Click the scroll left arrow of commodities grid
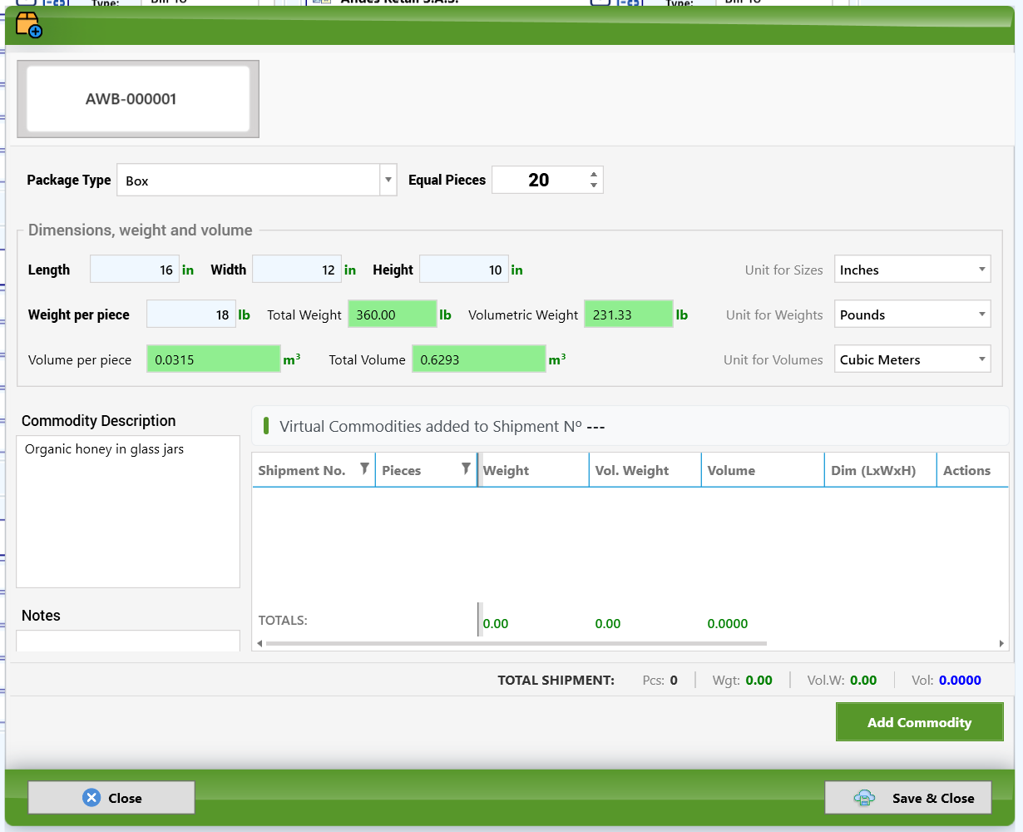Image resolution: width=1023 pixels, height=832 pixels. [259, 643]
